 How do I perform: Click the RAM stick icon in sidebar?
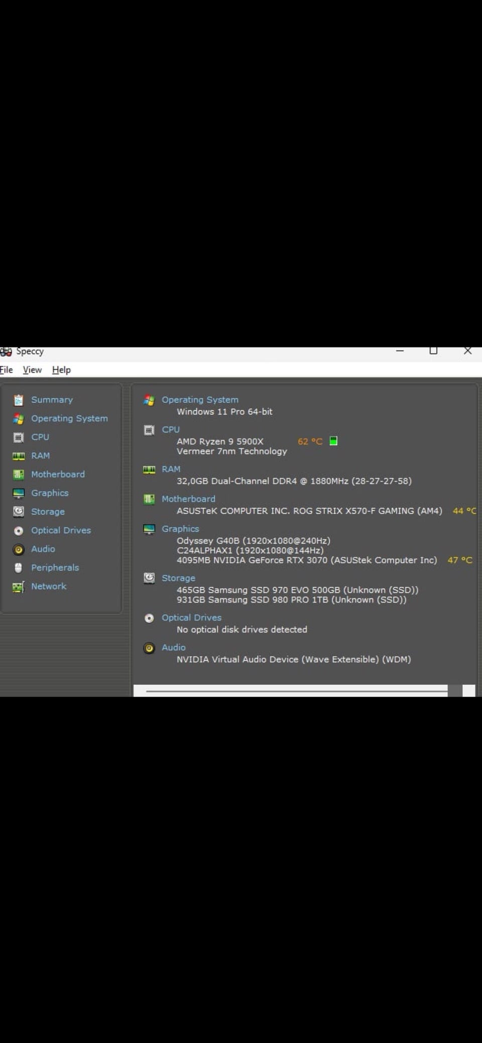(x=19, y=456)
